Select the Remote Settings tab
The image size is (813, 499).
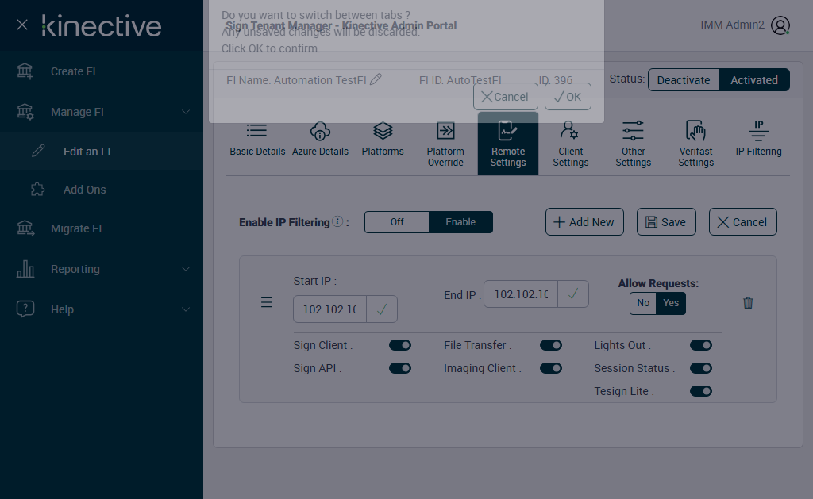[x=508, y=144]
